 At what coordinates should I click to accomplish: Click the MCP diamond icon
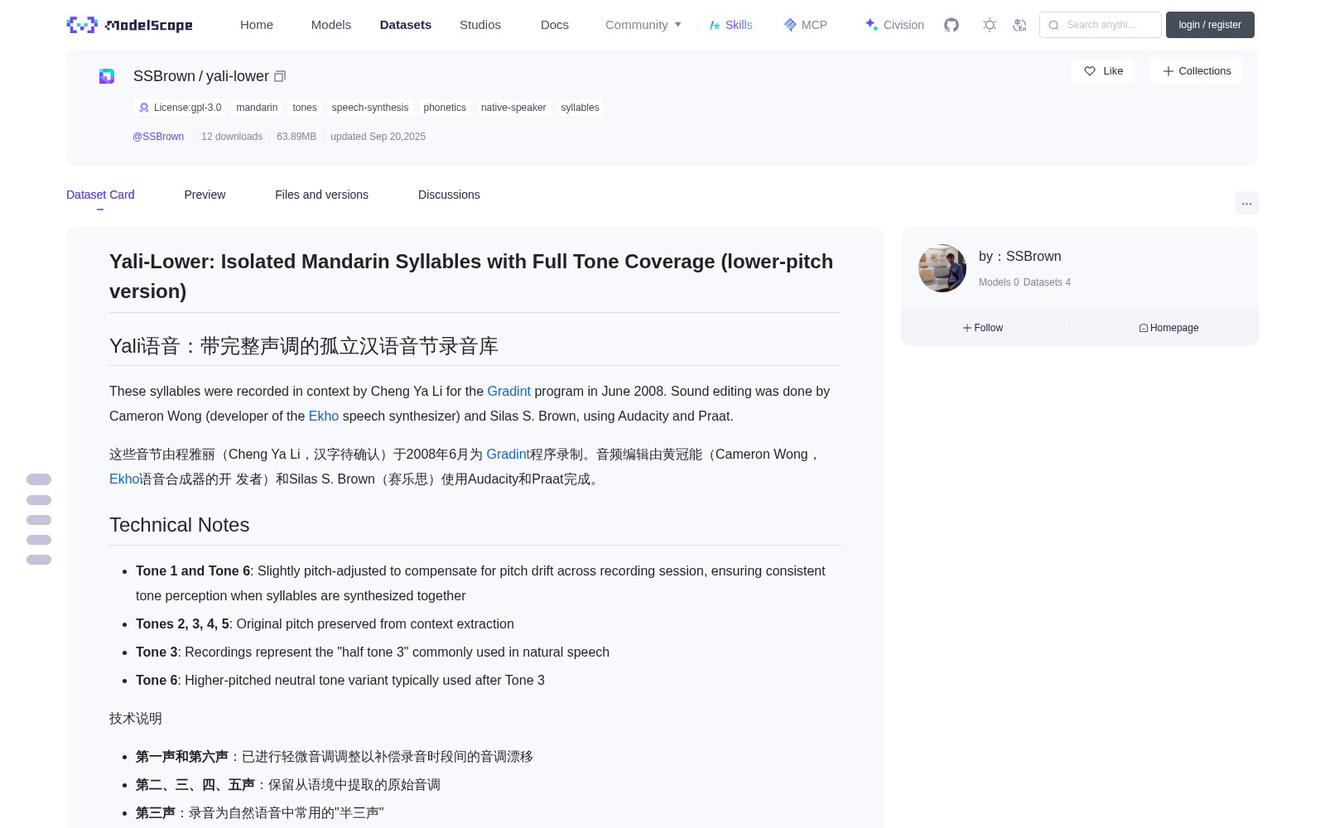[790, 25]
